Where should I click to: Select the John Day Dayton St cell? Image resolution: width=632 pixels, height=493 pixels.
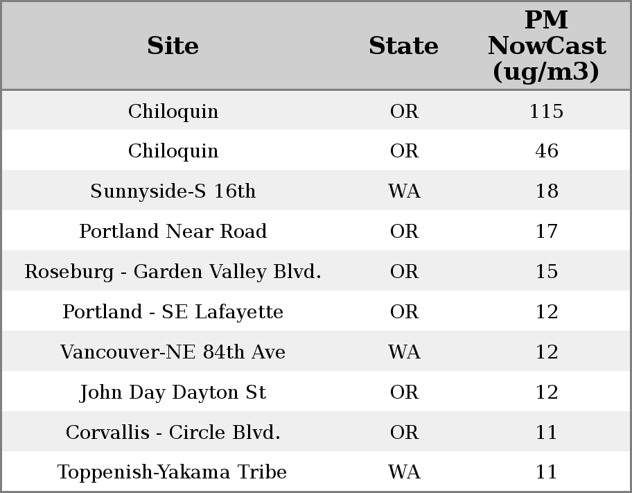tap(173, 392)
